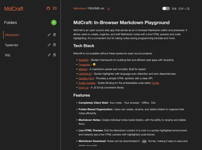Open the Emoji-Js link

[83, 88]
